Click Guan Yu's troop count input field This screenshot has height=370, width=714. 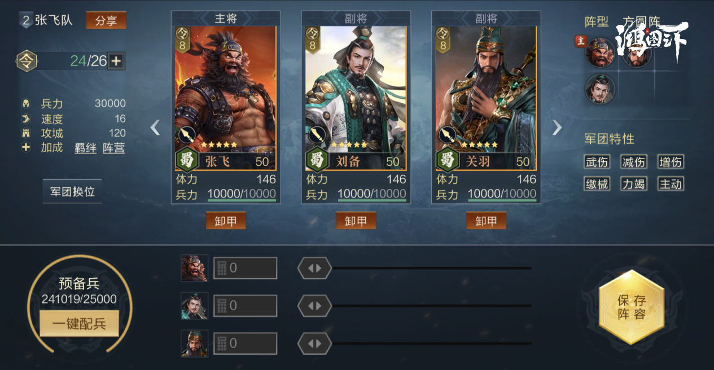coord(245,343)
